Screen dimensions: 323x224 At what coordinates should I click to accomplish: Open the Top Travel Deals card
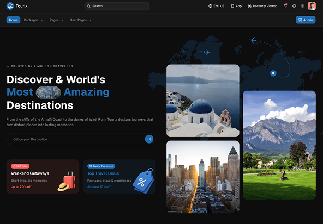click(119, 176)
